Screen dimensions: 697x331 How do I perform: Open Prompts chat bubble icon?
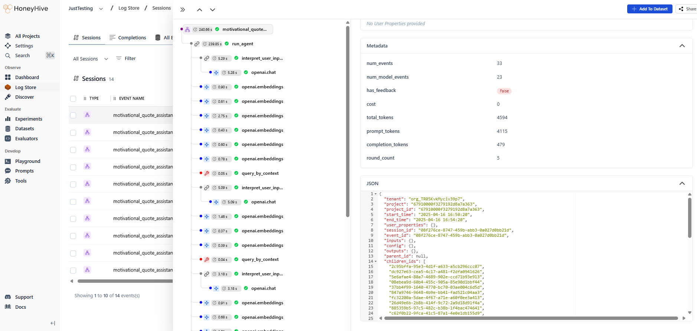[x=8, y=171]
